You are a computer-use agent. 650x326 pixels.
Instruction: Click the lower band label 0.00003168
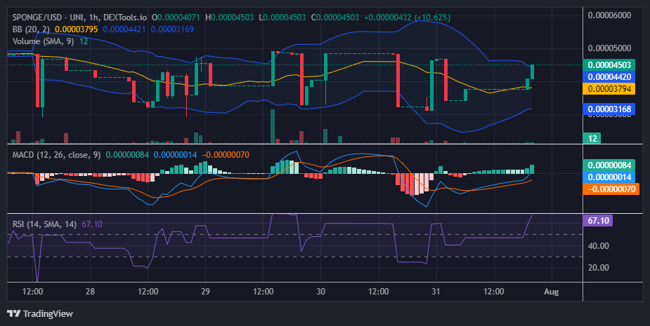click(609, 109)
